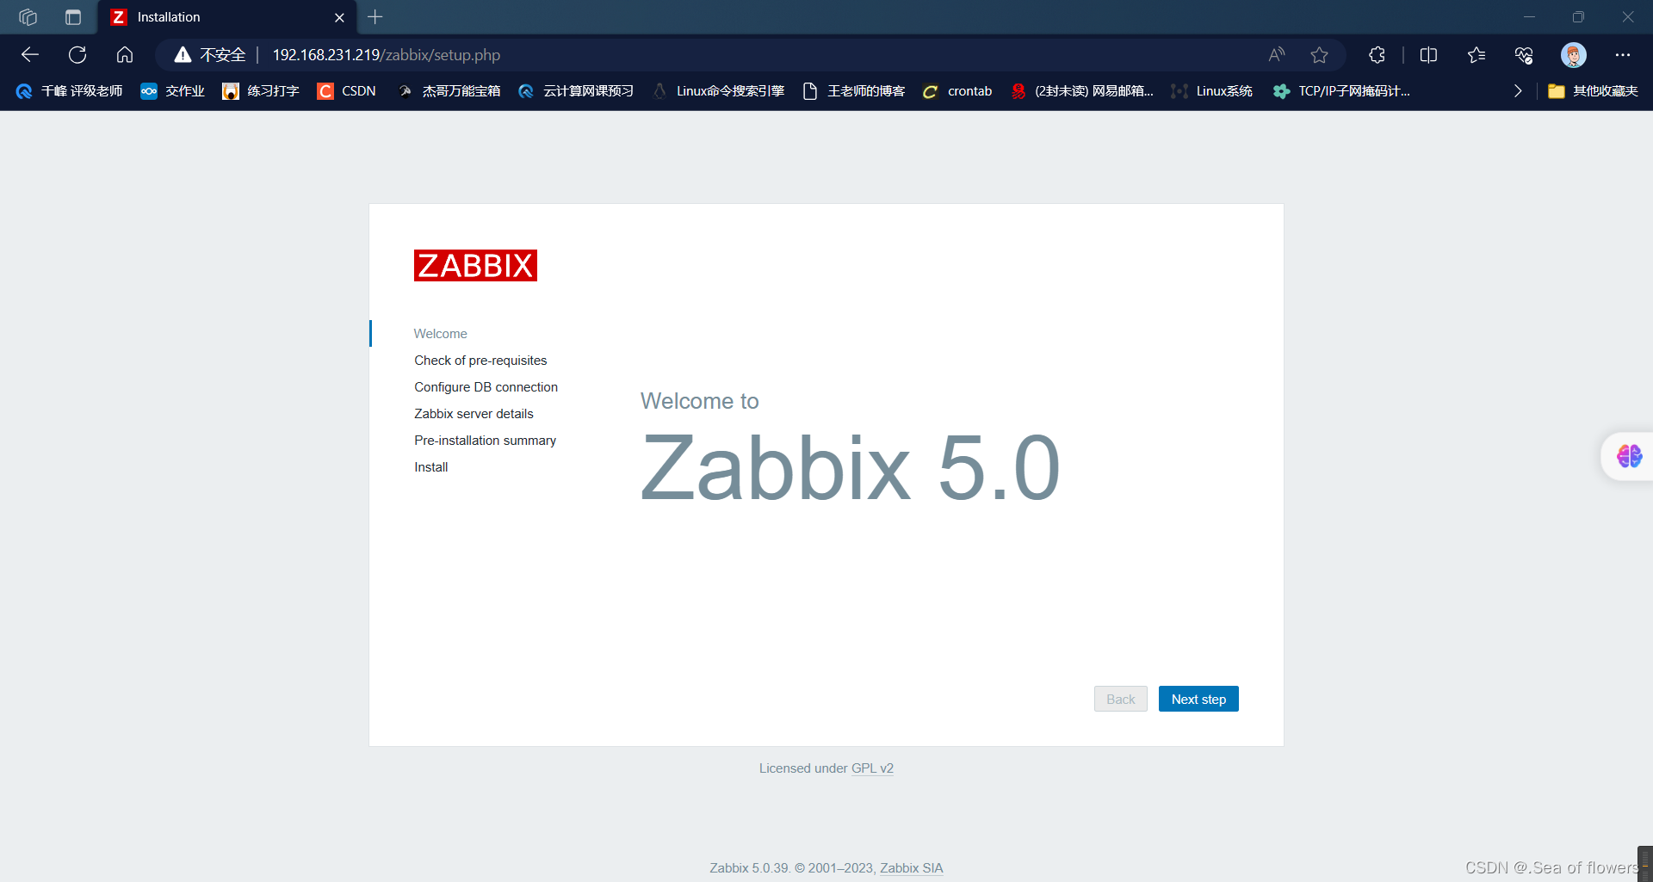Open 王老师的博客 bookmark
This screenshot has width=1653, height=882.
[854, 91]
